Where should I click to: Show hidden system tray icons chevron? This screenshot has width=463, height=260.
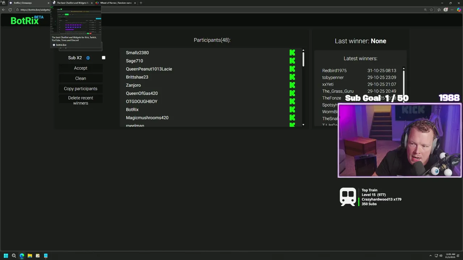click(430, 256)
